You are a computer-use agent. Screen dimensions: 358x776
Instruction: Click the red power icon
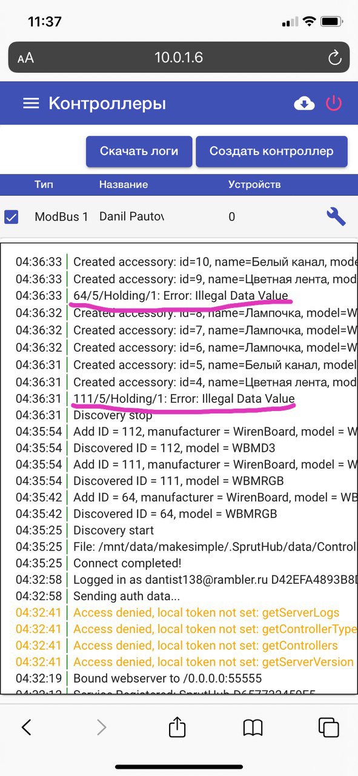(x=334, y=103)
